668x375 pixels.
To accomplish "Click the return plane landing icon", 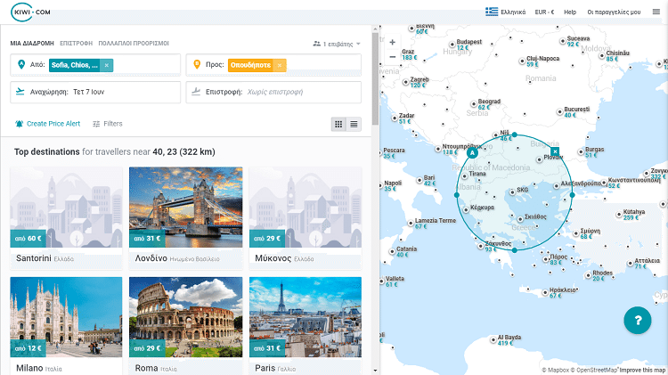I will 196,92.
